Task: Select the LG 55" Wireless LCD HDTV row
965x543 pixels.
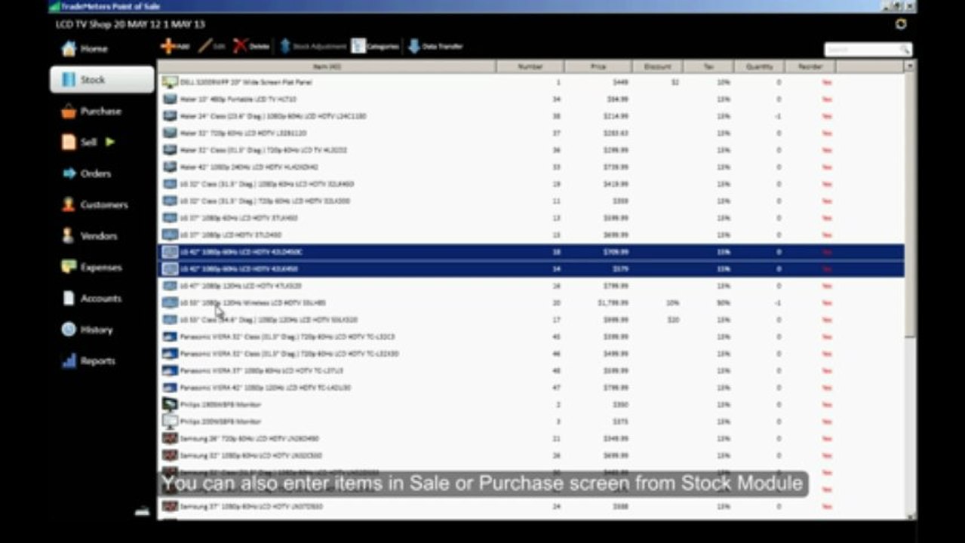Action: coord(531,302)
